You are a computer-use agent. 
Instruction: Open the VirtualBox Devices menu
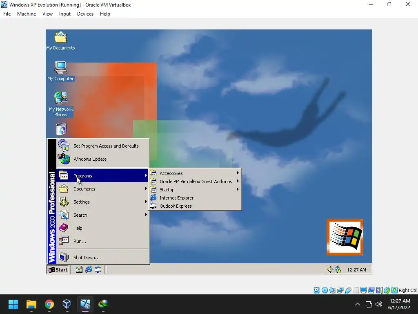[x=85, y=14]
